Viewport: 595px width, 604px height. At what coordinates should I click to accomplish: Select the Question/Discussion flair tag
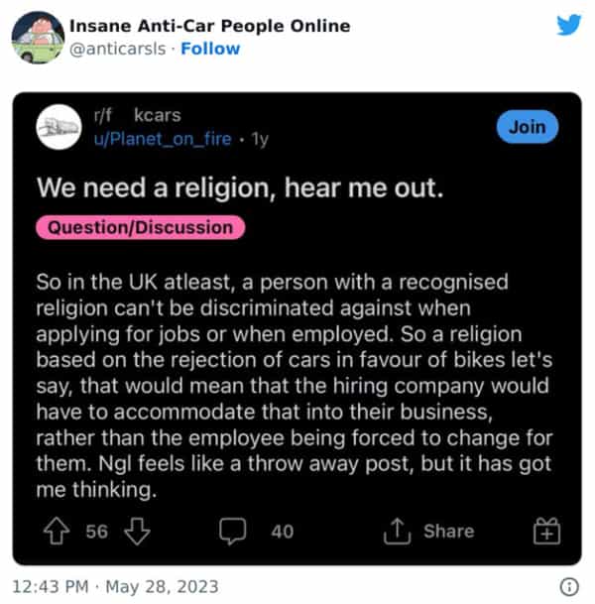pyautogui.click(x=140, y=227)
